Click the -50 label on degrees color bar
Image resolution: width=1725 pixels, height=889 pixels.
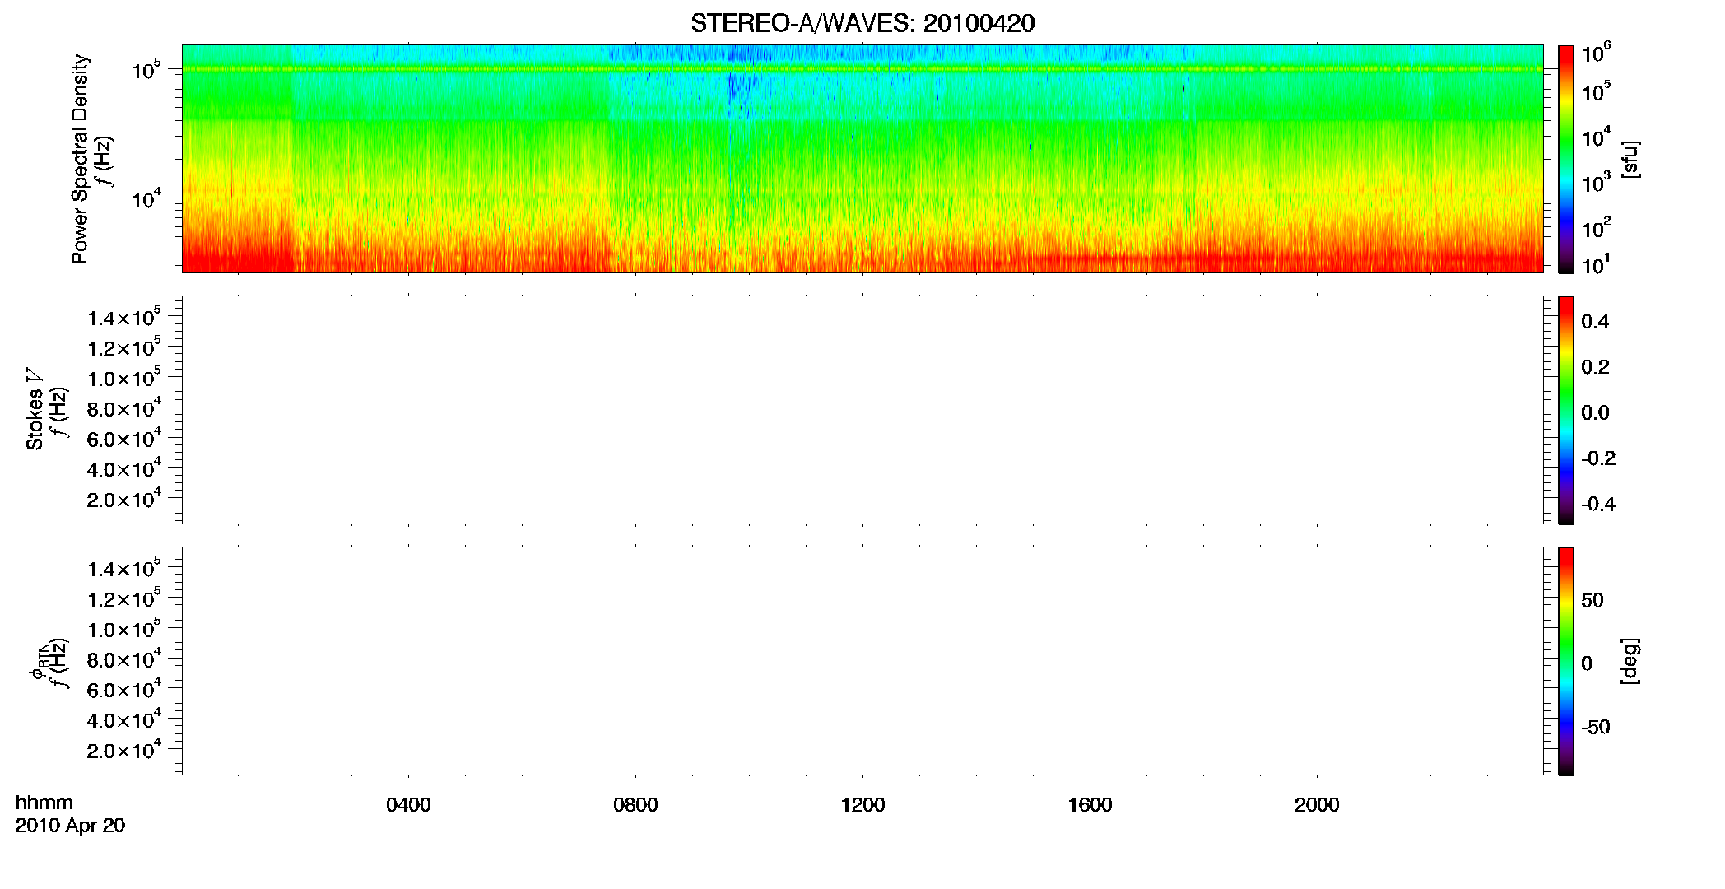pyautogui.click(x=1596, y=727)
